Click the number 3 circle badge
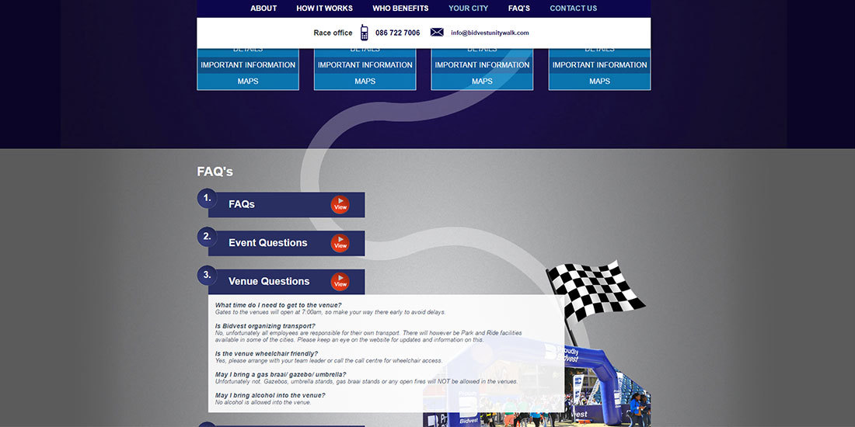This screenshot has width=855, height=427. click(207, 275)
